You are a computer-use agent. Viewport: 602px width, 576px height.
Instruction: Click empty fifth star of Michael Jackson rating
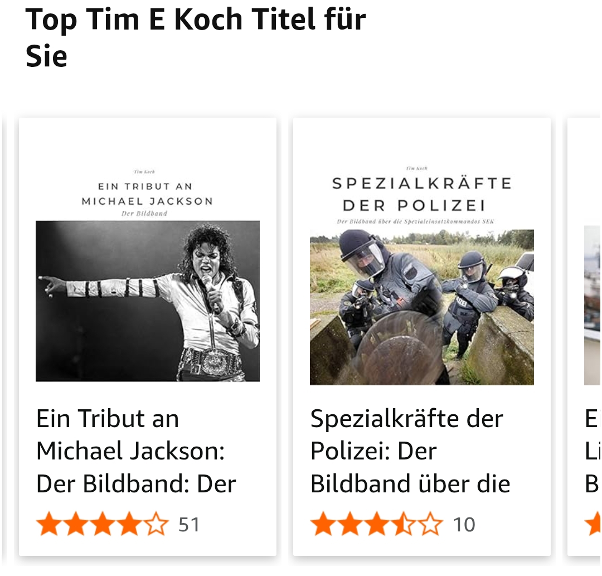[x=156, y=525]
